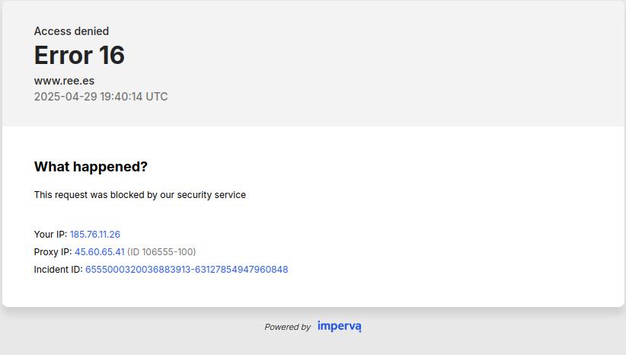This screenshot has height=355, width=626.
Task: Click the Error 16 heading
Action: tap(79, 55)
